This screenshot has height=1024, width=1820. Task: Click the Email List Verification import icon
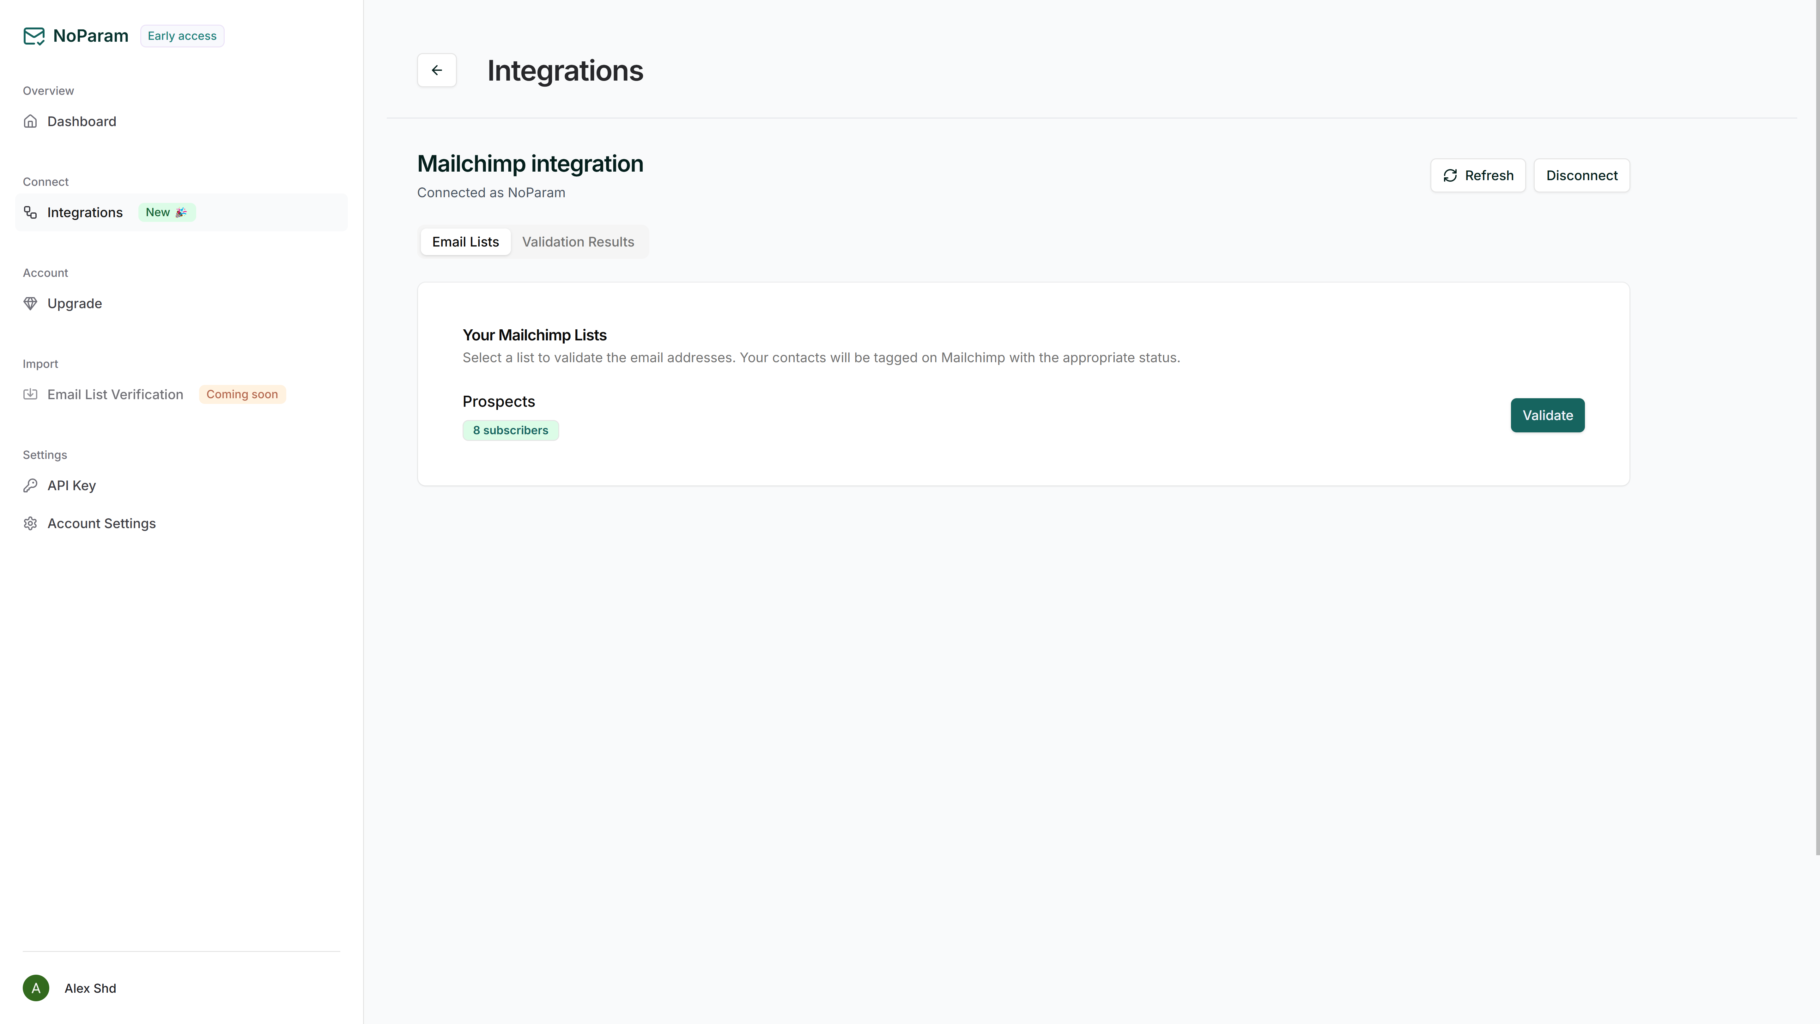(x=30, y=394)
